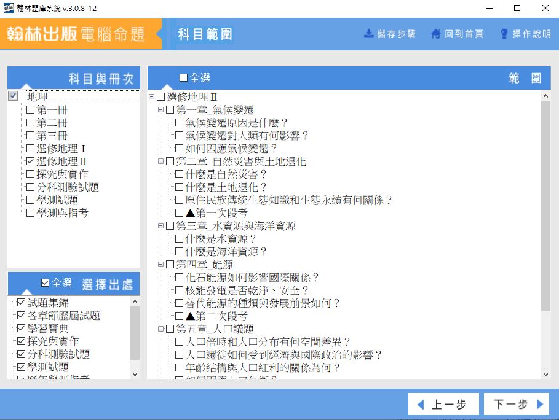Uncheck 選修地理 II in subject list
This screenshot has height=420, width=559.
point(31,161)
